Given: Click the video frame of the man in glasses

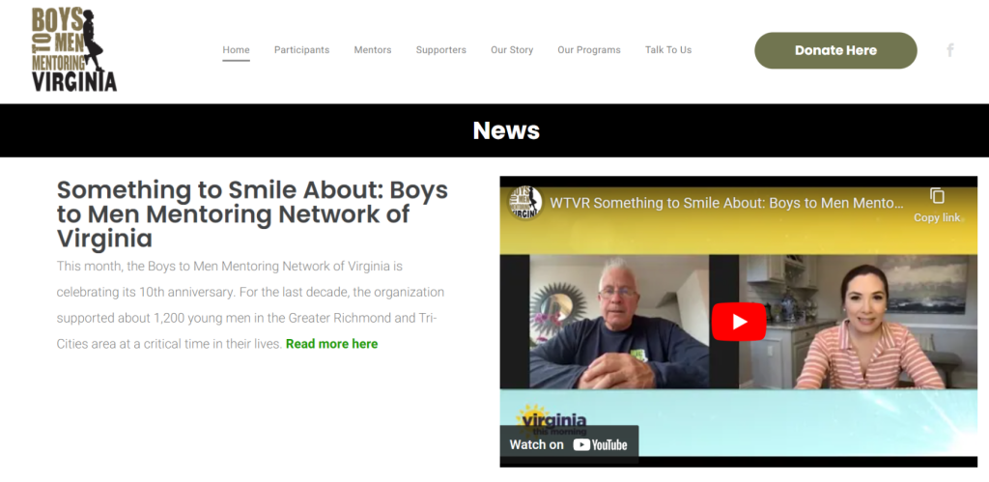Looking at the screenshot, I should pos(619,322).
